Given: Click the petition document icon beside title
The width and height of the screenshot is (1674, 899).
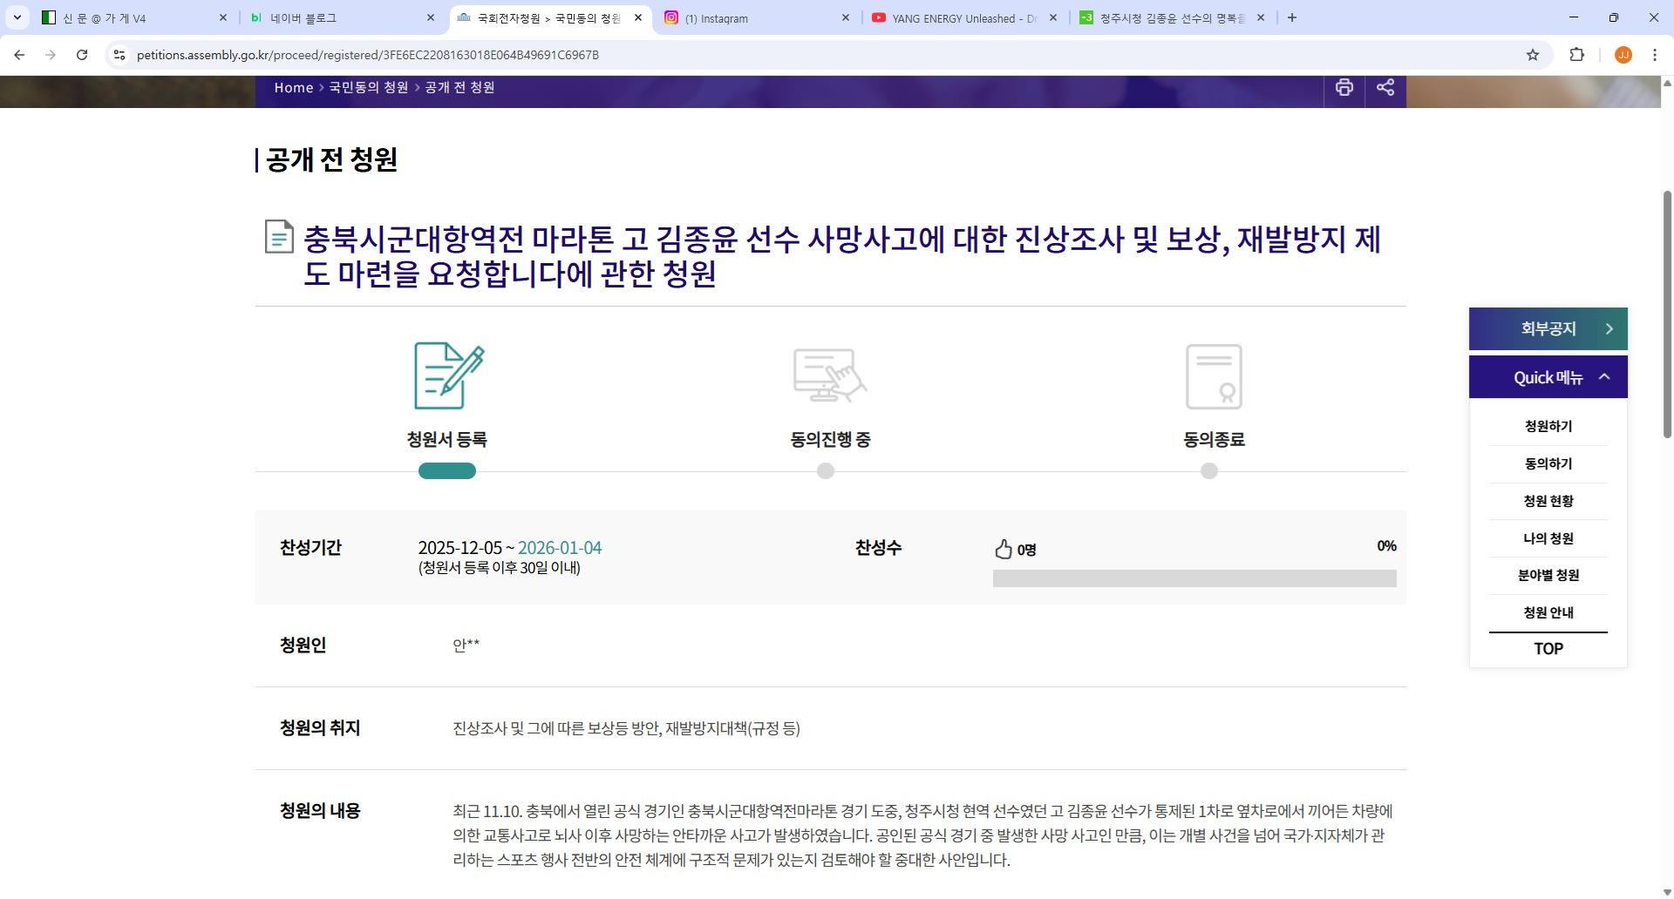Looking at the screenshot, I should coord(279,237).
